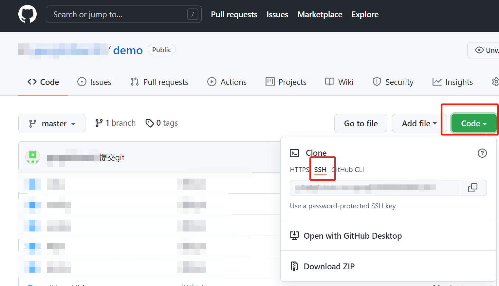Open the Add file dropdown
The height and width of the screenshot is (286, 499).
(x=419, y=123)
